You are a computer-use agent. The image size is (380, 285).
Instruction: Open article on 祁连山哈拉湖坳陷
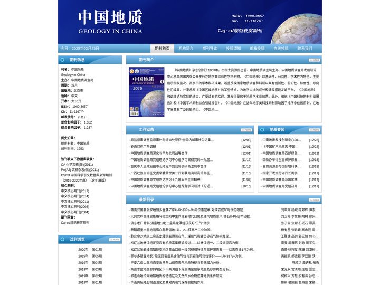click(x=178, y=276)
